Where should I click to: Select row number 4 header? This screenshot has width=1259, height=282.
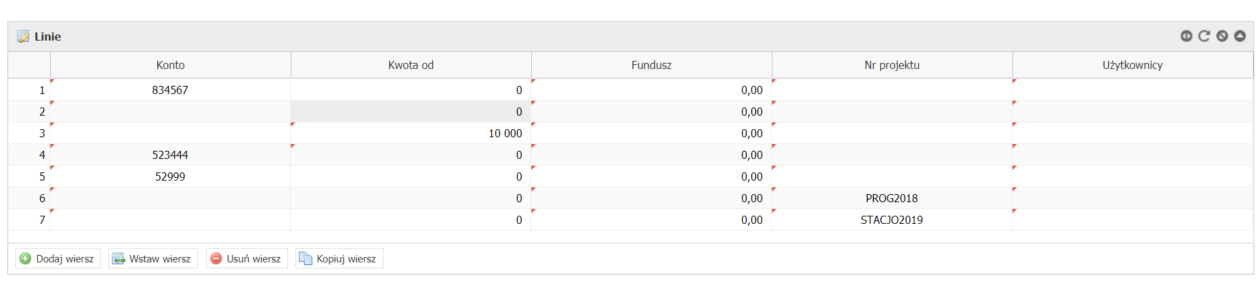(x=29, y=155)
